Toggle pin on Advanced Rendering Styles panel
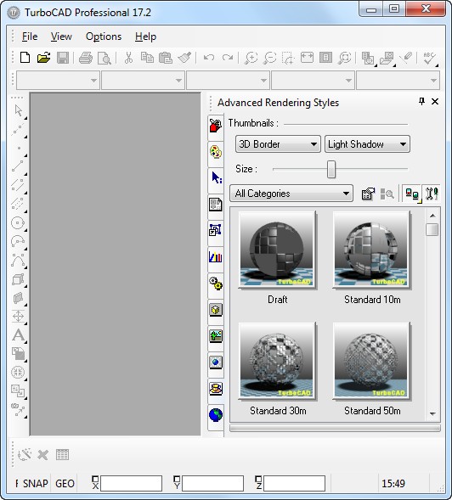The width and height of the screenshot is (452, 500). pyautogui.click(x=421, y=101)
